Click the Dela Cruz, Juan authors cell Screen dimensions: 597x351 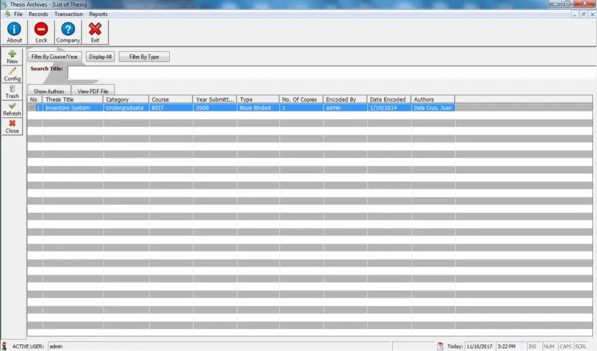(433, 107)
